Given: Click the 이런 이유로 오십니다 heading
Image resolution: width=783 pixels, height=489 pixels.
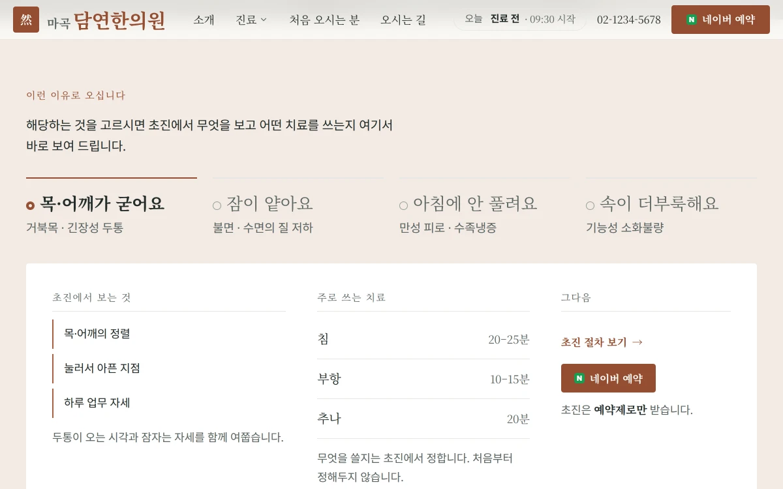Looking at the screenshot, I should pos(76,95).
